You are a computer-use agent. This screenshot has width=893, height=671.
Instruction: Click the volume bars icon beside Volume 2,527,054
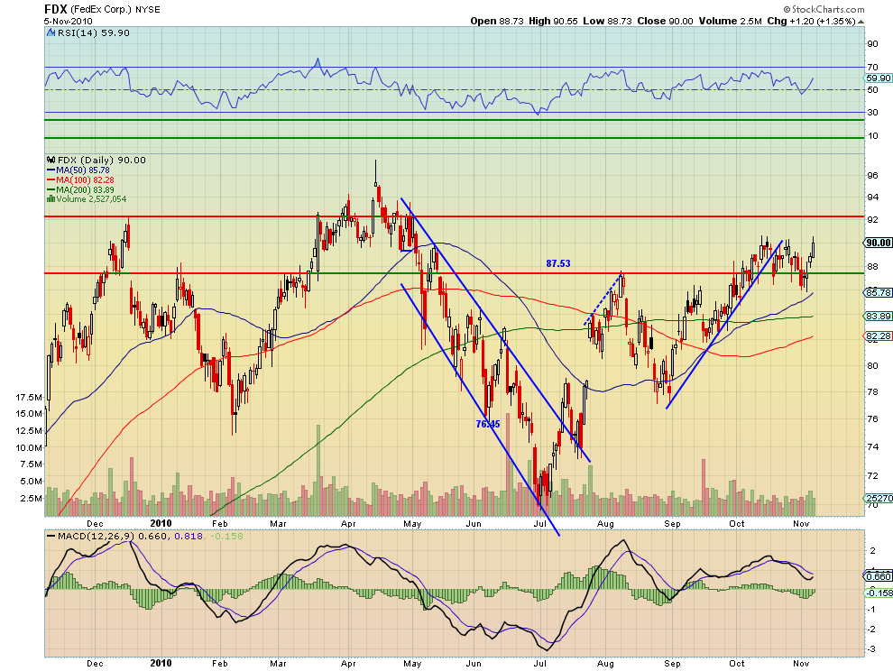[x=51, y=198]
